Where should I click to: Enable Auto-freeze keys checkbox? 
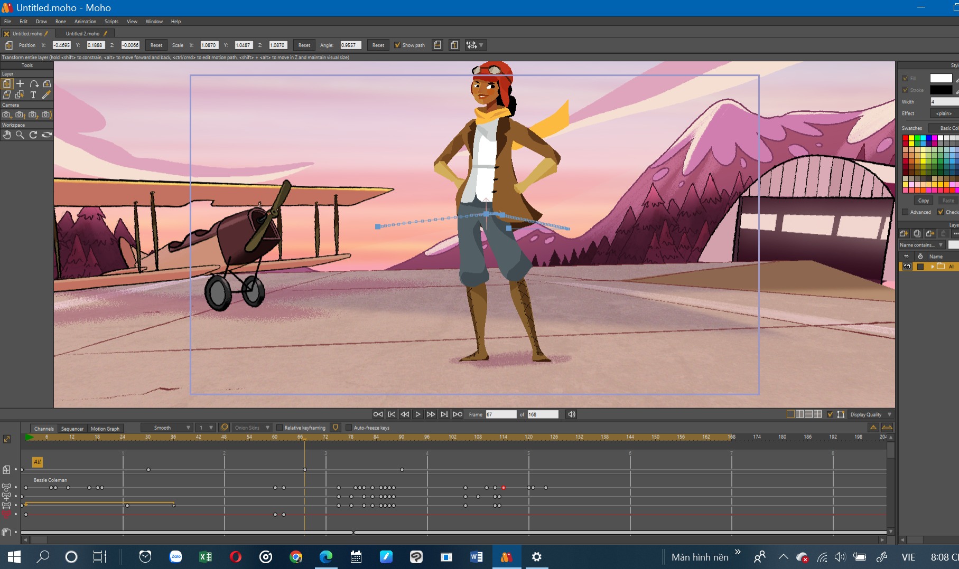pyautogui.click(x=349, y=428)
